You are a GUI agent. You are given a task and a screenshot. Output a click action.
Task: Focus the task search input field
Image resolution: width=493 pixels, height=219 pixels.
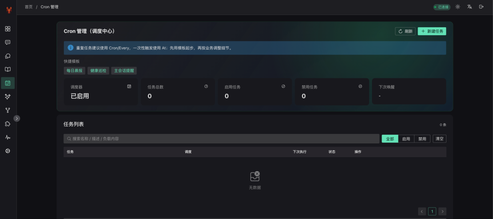tap(221, 139)
